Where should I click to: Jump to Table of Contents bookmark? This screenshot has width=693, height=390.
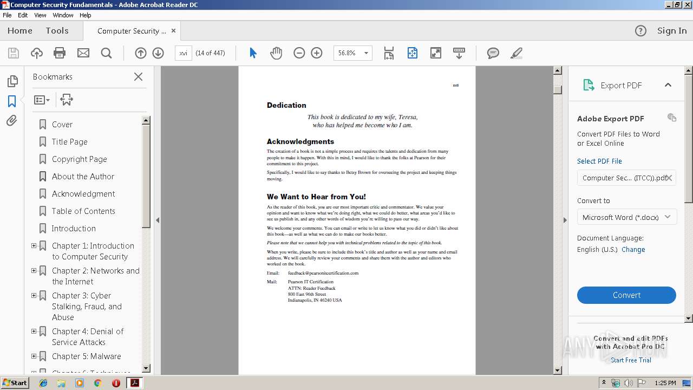coord(83,211)
